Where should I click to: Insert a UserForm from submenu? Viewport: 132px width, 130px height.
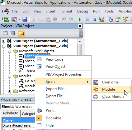(111, 82)
